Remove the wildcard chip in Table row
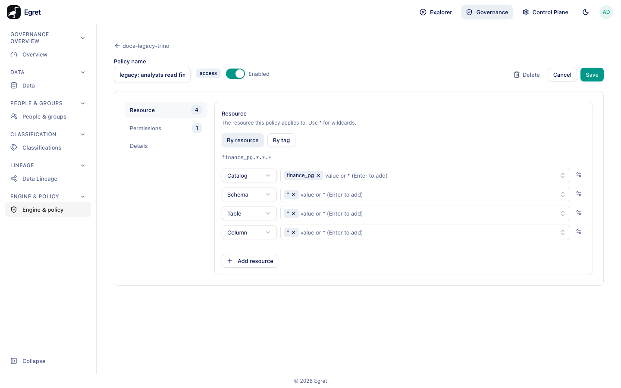 click(294, 213)
